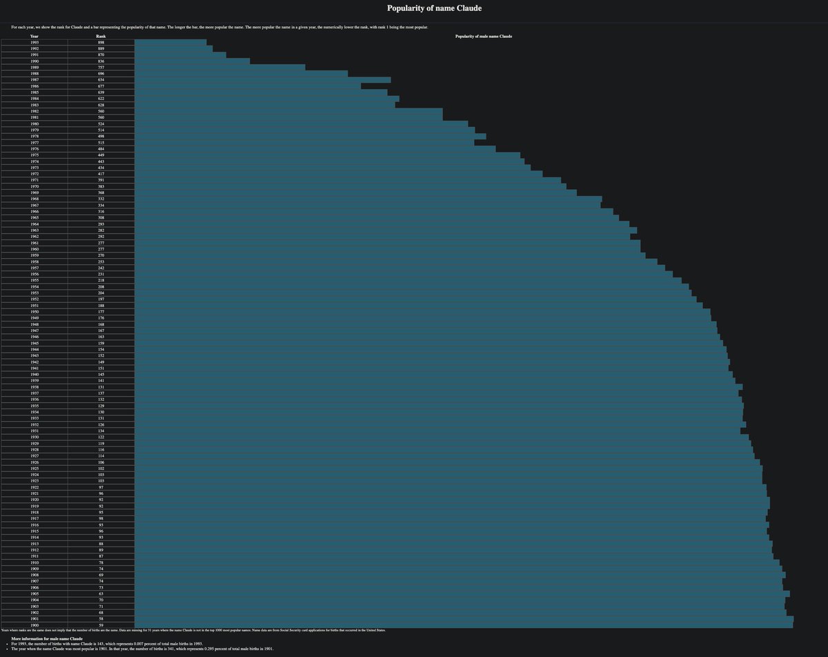Select the year cell '1928'
828x657 pixels.
tap(34, 449)
